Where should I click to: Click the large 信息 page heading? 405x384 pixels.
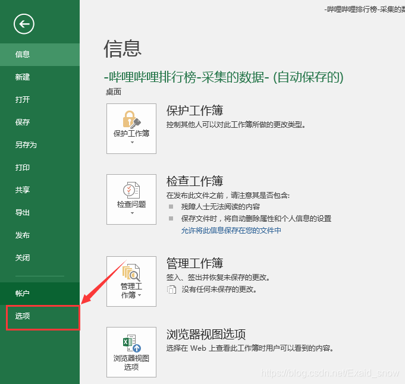point(123,49)
